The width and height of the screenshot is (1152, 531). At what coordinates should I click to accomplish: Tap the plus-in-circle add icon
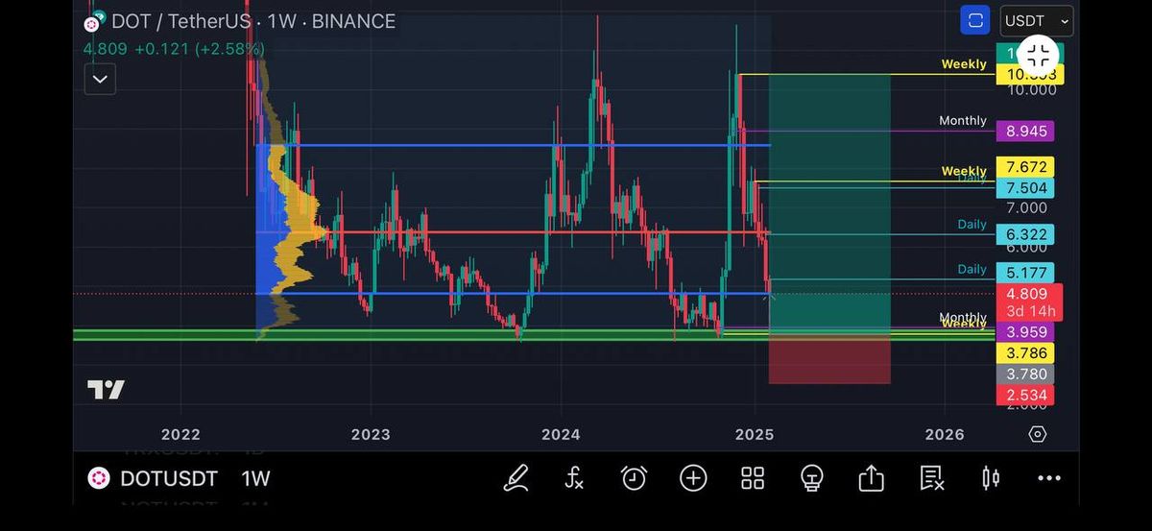(x=693, y=477)
